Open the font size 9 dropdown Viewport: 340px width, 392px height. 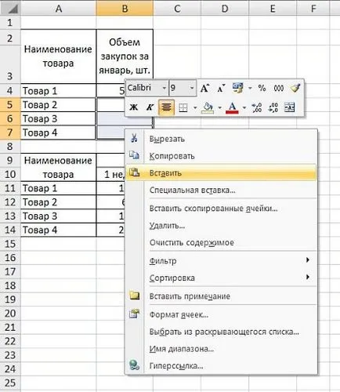tap(192, 88)
